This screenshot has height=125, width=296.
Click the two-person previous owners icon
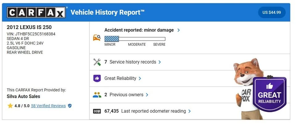[x=97, y=95]
